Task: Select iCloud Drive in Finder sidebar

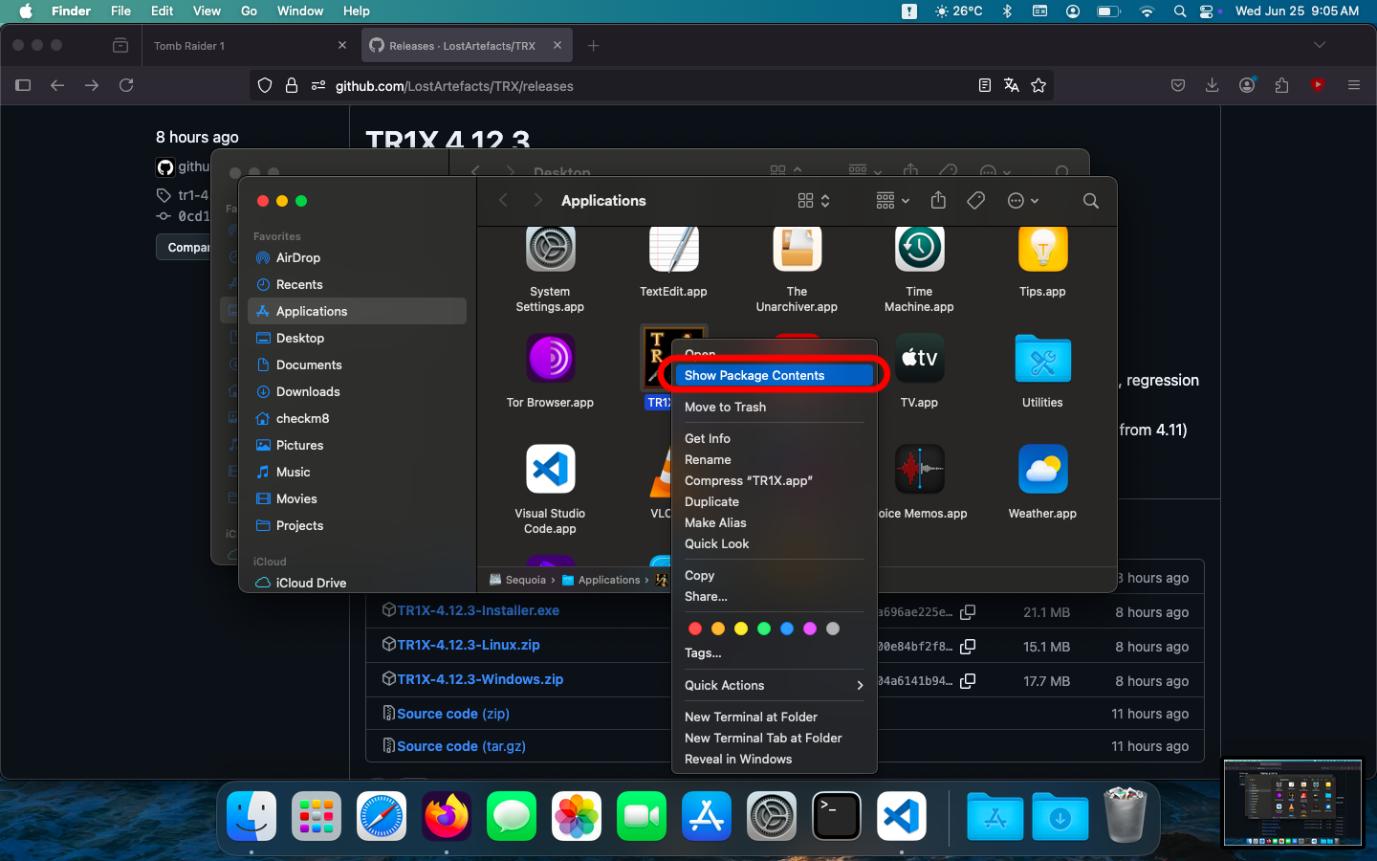Action: click(x=357, y=583)
